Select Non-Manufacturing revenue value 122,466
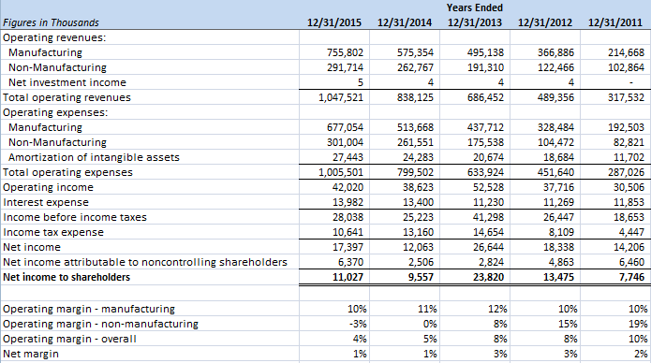 pos(555,67)
